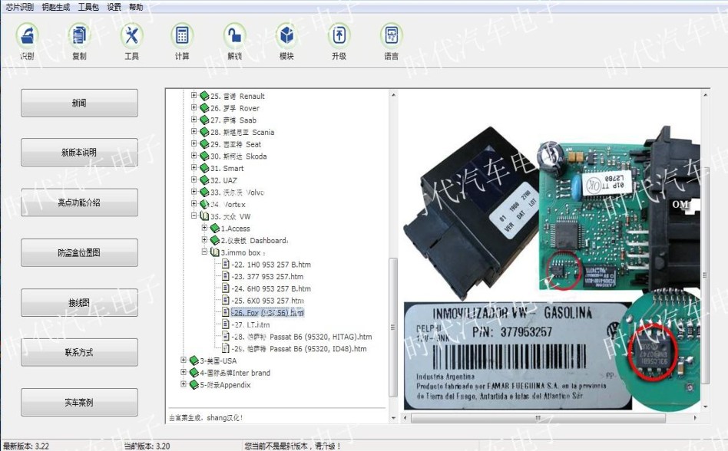Click the 升级 (upgrade) toolbar icon

[x=339, y=35]
